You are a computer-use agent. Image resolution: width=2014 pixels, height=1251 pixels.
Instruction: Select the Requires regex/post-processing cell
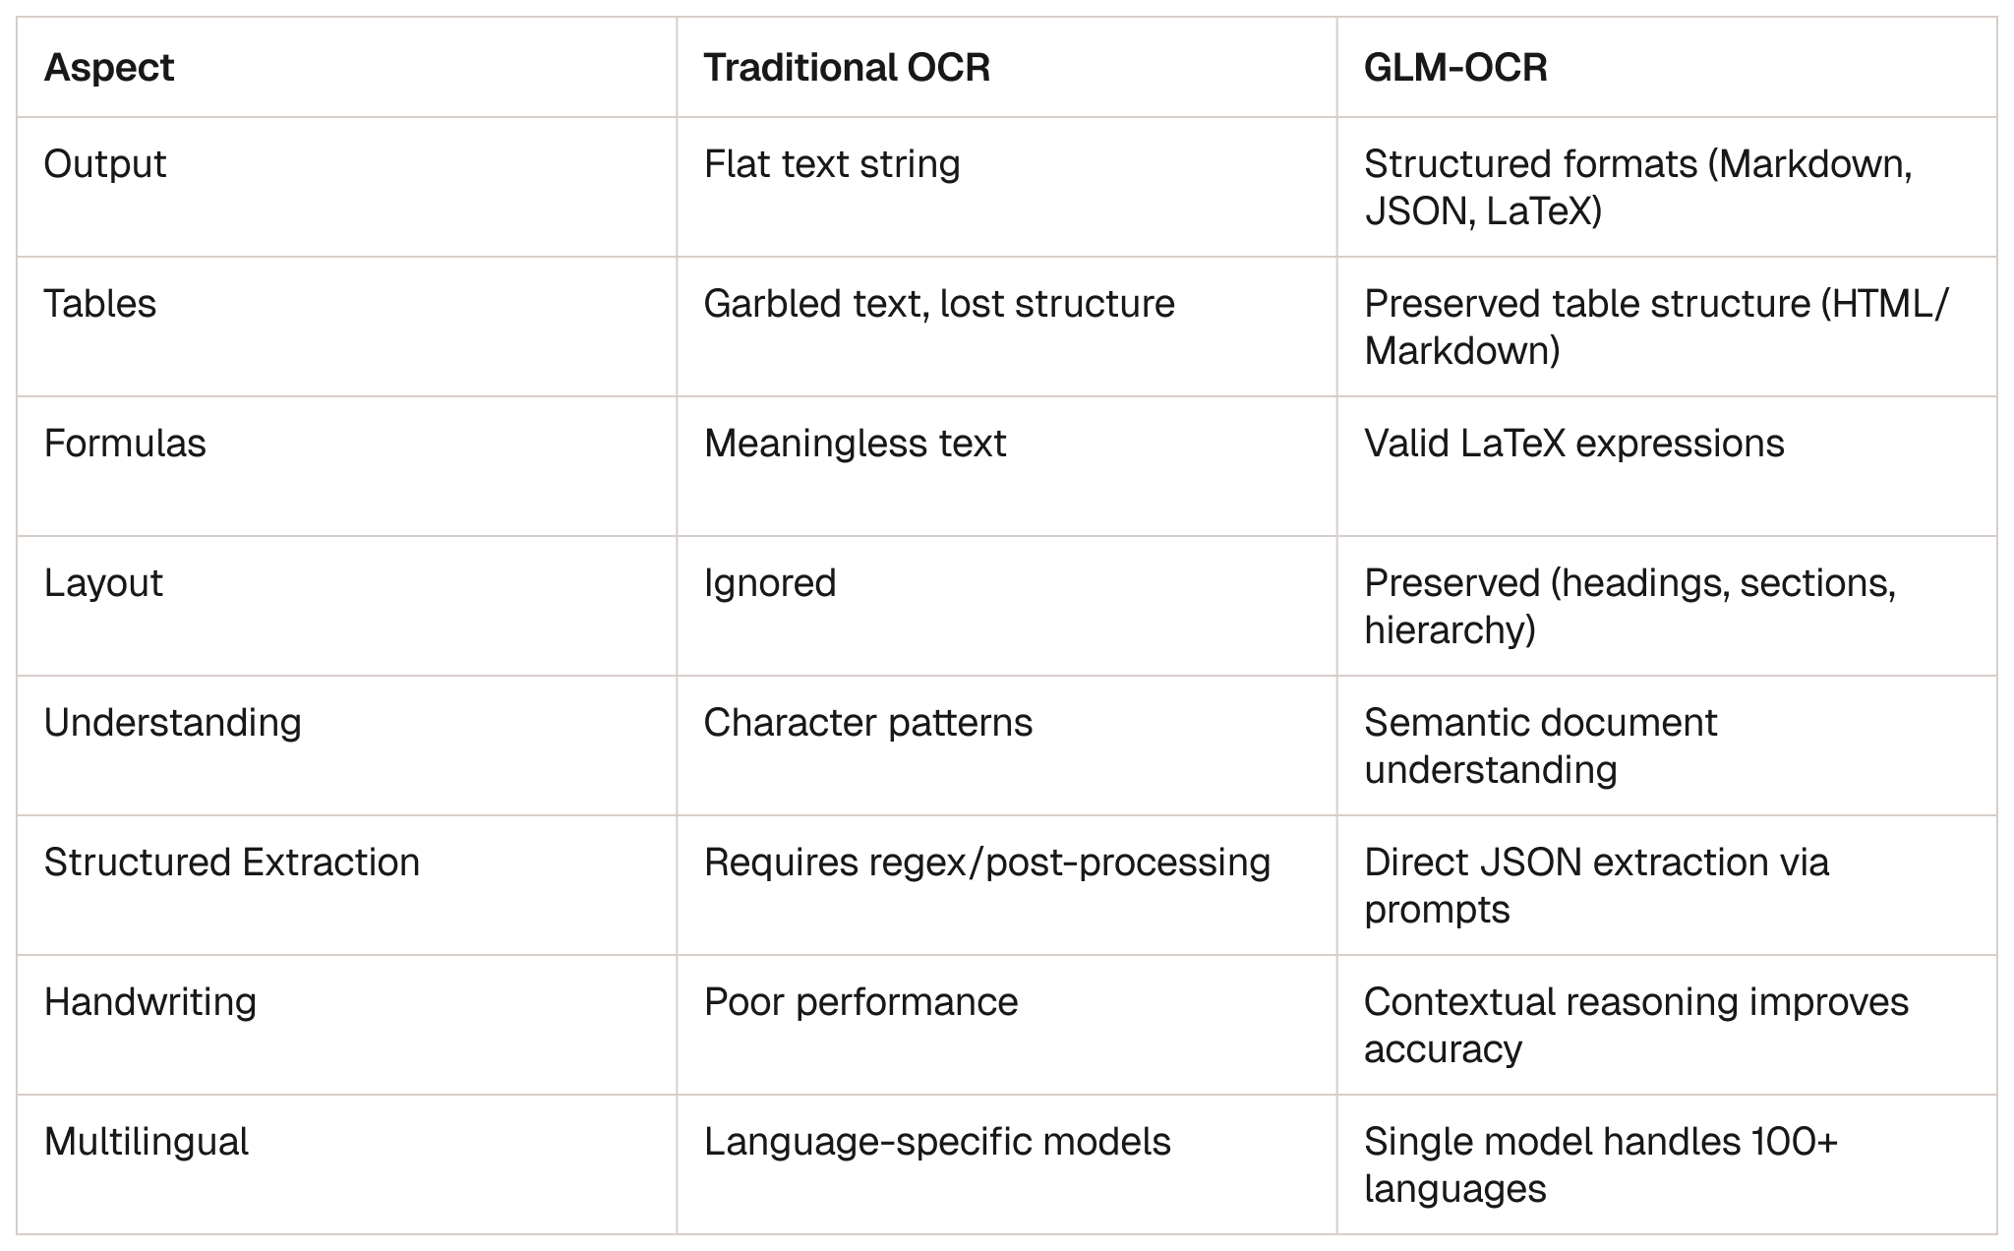987,863
